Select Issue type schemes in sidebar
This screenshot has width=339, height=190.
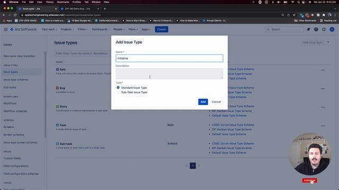click(16, 80)
